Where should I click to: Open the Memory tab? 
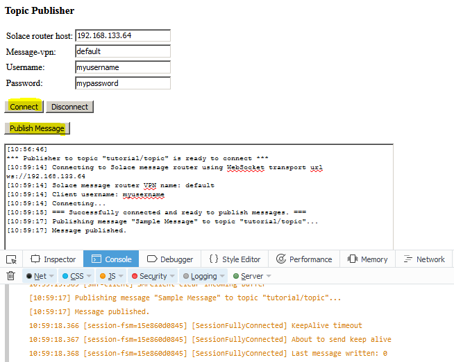tap(367, 259)
